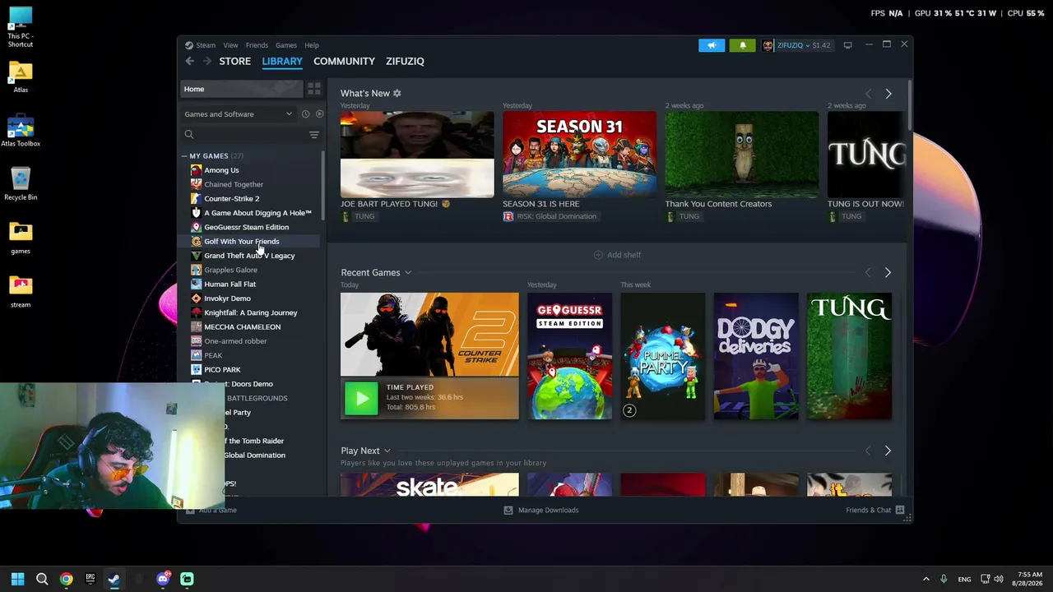Open Google Chrome from the taskbar
The height and width of the screenshot is (592, 1053).
66,579
